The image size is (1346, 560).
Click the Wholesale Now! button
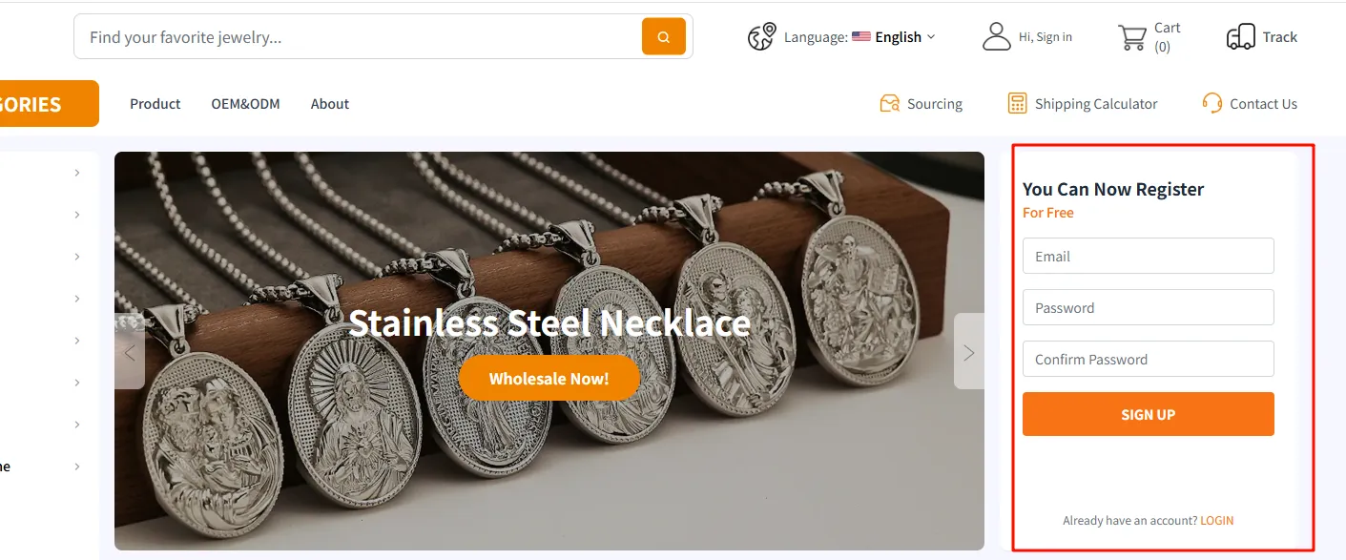coord(549,378)
